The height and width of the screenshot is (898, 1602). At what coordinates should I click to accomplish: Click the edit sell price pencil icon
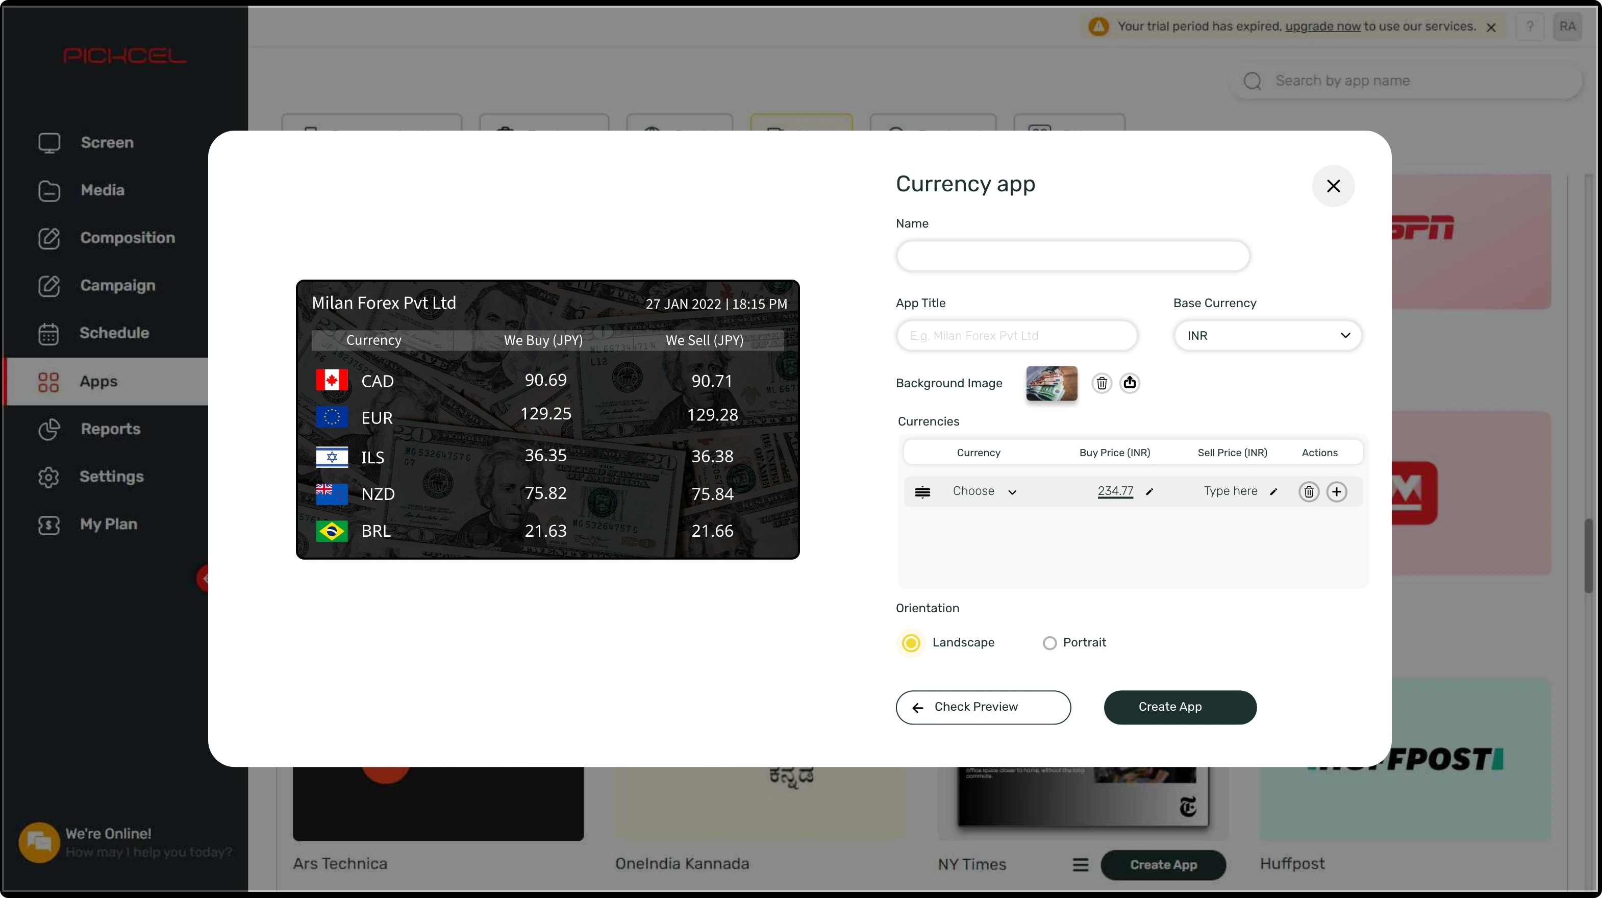(x=1274, y=492)
